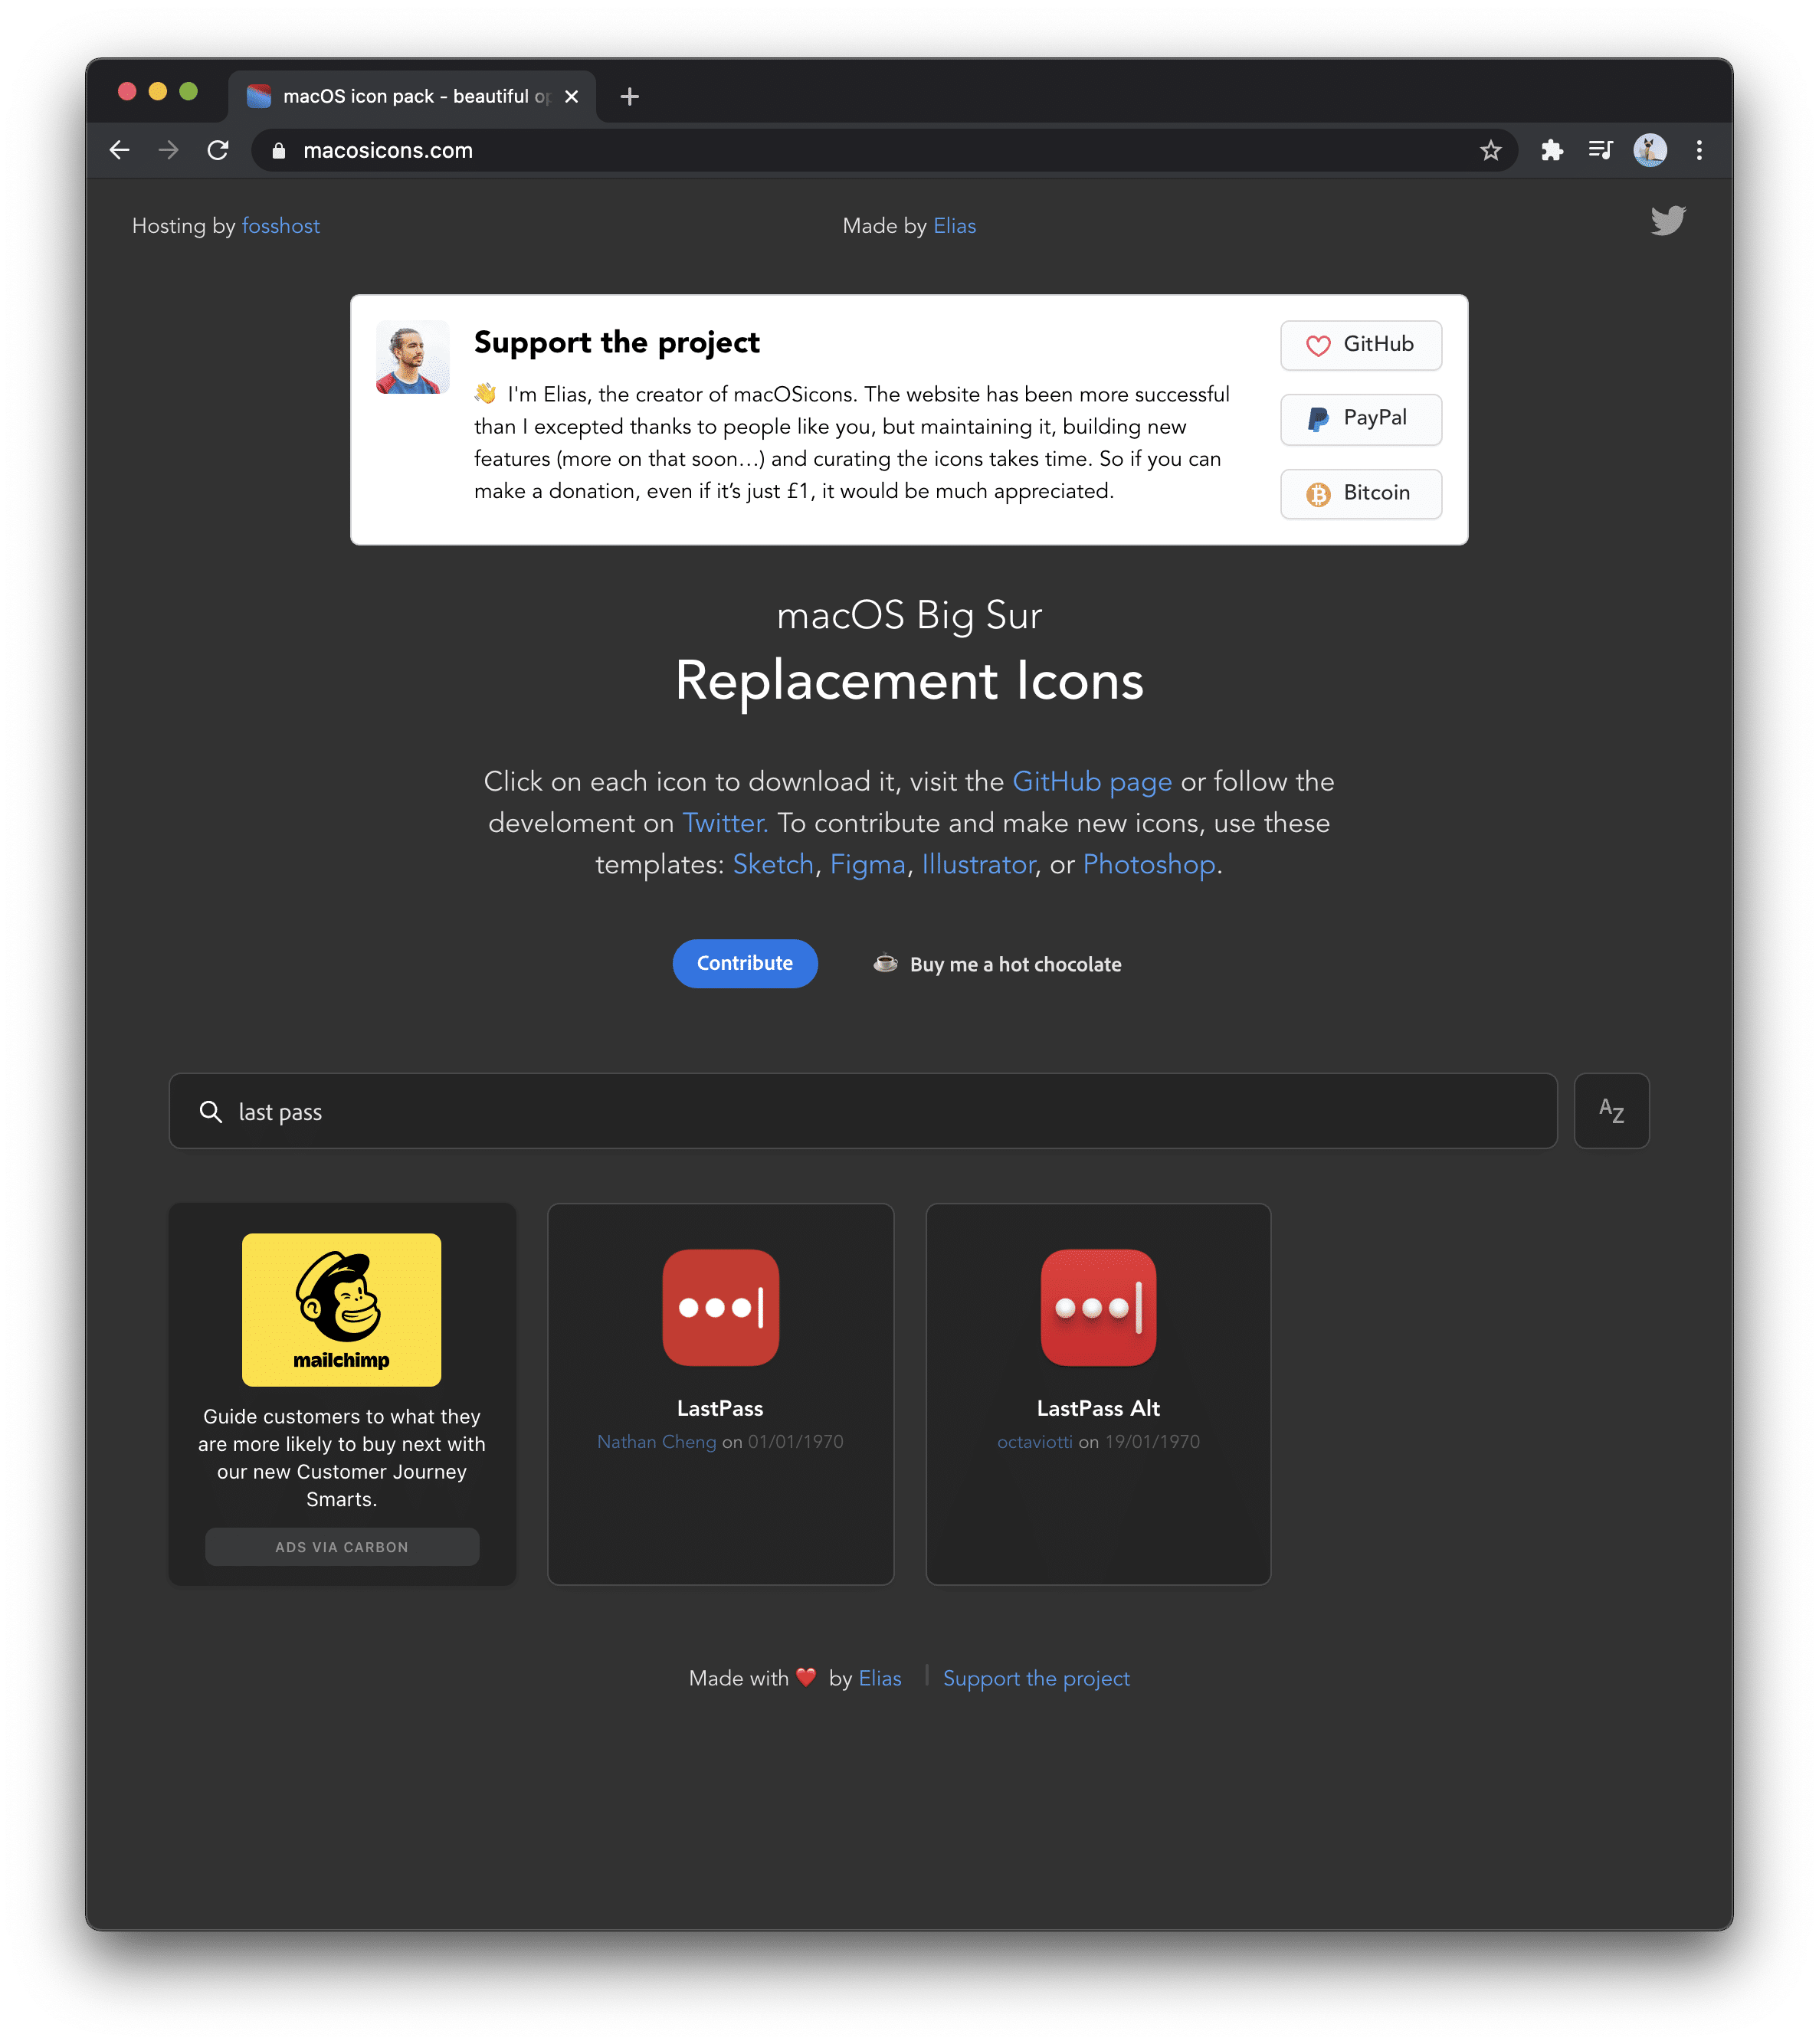Sponsor via the GitHub heart button
This screenshot has height=2044, width=1819.
pos(1360,345)
